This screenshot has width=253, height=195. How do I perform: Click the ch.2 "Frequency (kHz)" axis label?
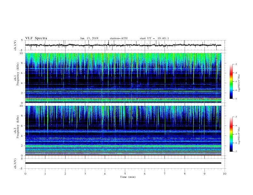pyautogui.click(x=18, y=126)
